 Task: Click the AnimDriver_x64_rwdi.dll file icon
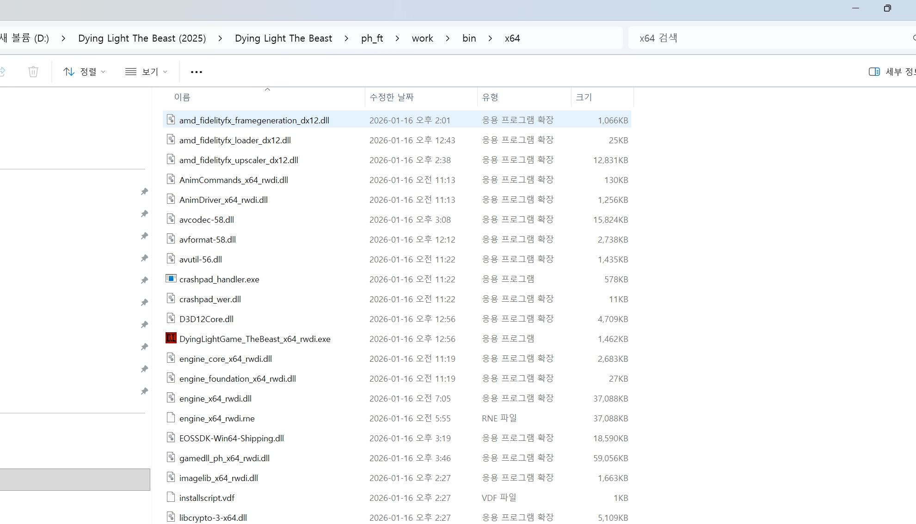click(171, 199)
